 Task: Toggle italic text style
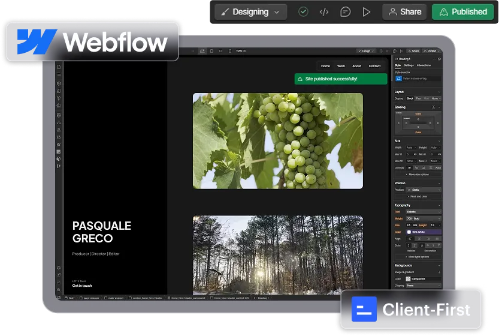[415, 245]
